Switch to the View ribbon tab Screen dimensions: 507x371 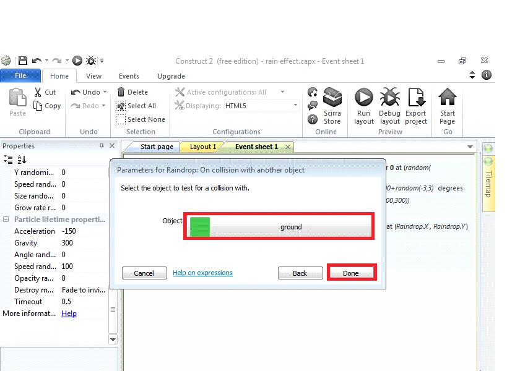[x=93, y=76]
